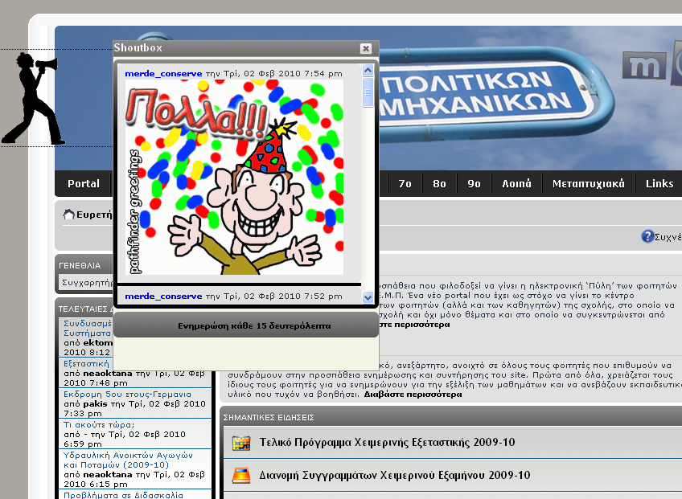Screen dimensions: 682x499
Task: Open the Portal menu item
Action: point(84,184)
